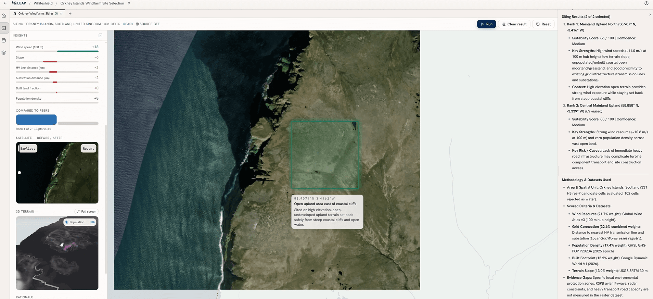
Task: Click the READY status label
Action: coord(128,24)
